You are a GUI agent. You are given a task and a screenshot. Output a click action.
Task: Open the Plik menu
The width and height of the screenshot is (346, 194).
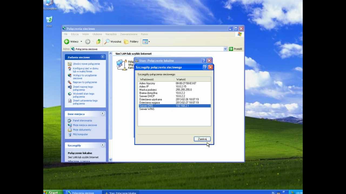[66, 34]
